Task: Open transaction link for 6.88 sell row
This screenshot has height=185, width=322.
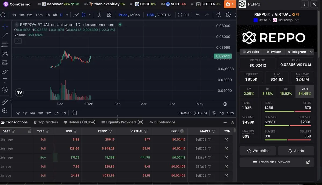Action: tap(226, 140)
